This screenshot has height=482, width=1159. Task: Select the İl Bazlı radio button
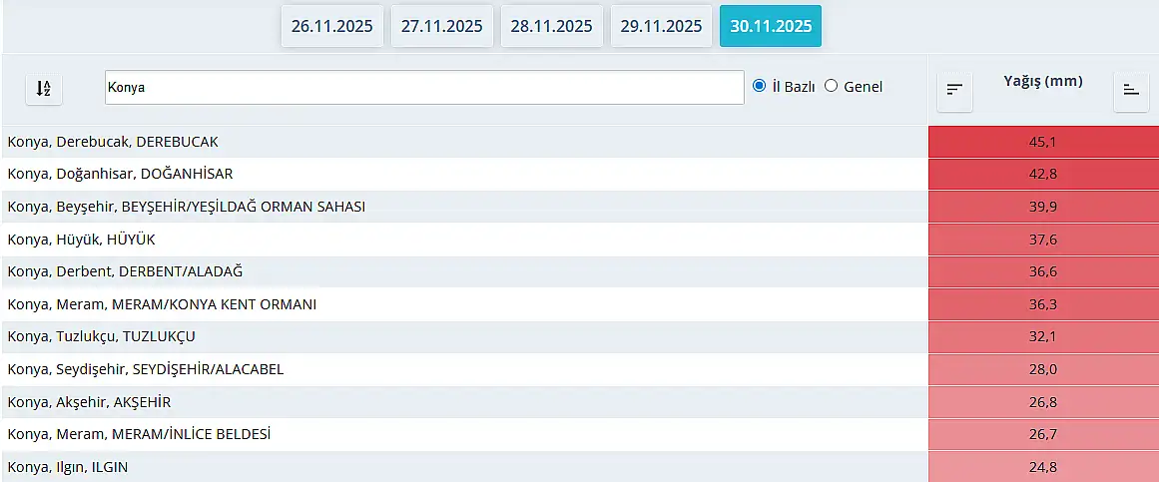click(x=760, y=86)
